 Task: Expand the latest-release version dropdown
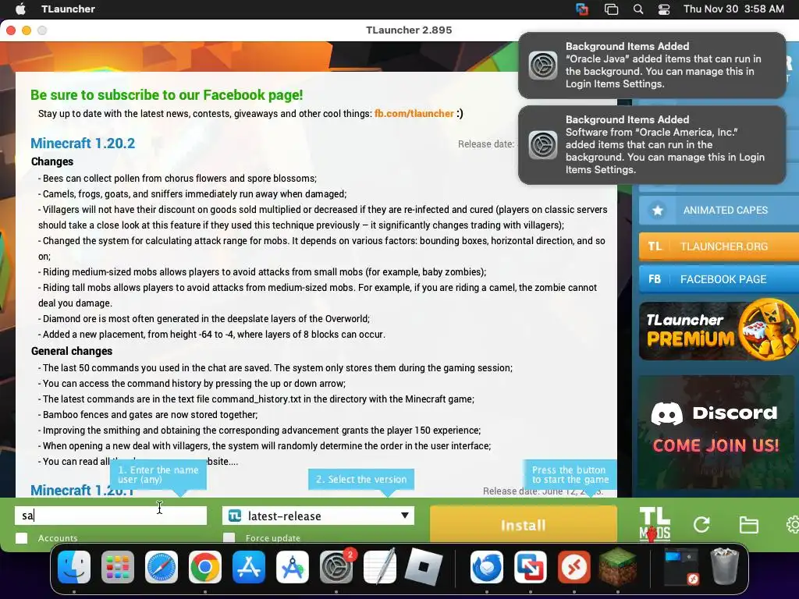(x=318, y=516)
